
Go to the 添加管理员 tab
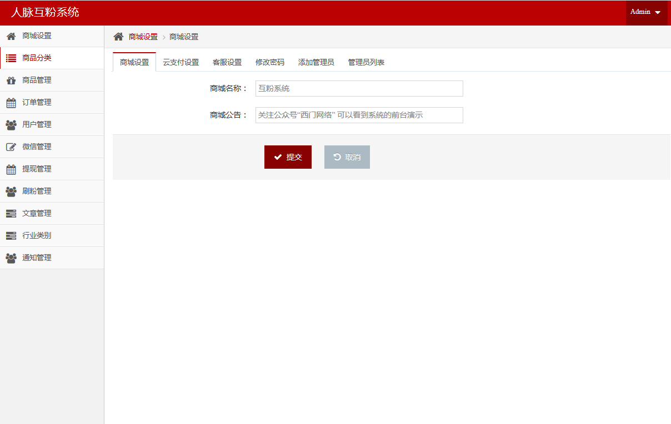[316, 62]
